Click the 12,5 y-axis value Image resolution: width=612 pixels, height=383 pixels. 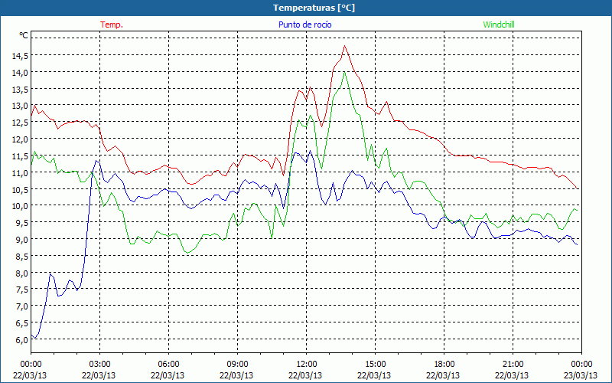coord(20,123)
